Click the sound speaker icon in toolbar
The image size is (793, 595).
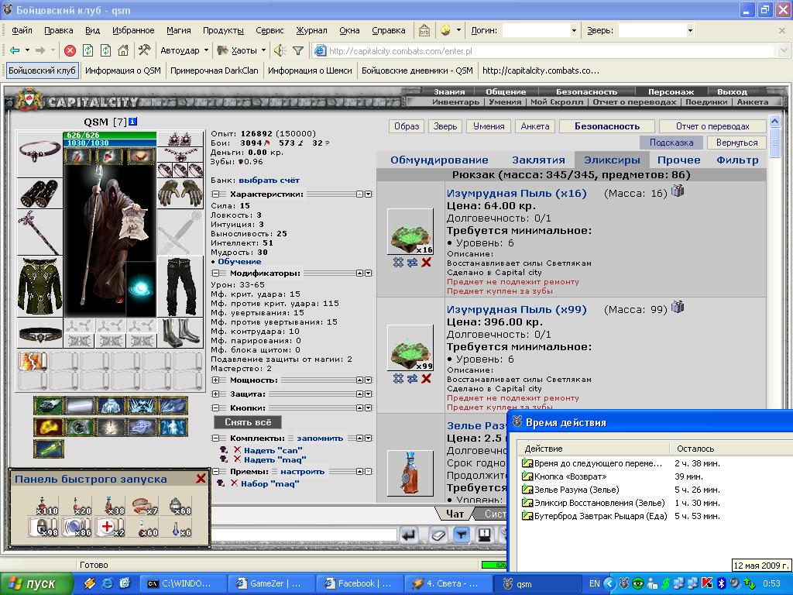click(280, 50)
